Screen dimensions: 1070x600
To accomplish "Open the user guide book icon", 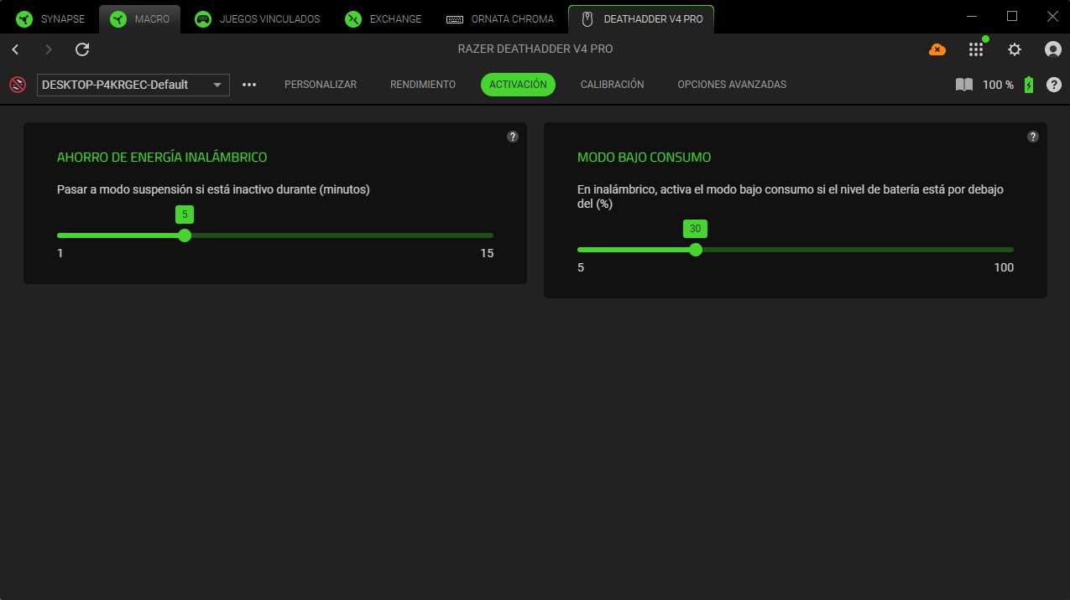I will click(x=964, y=85).
